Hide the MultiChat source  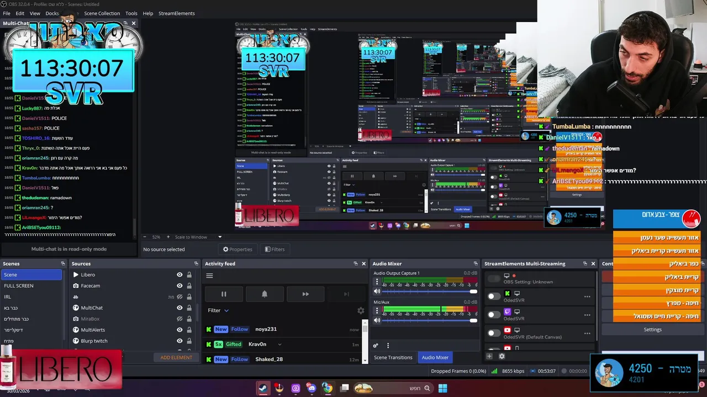[180, 308]
